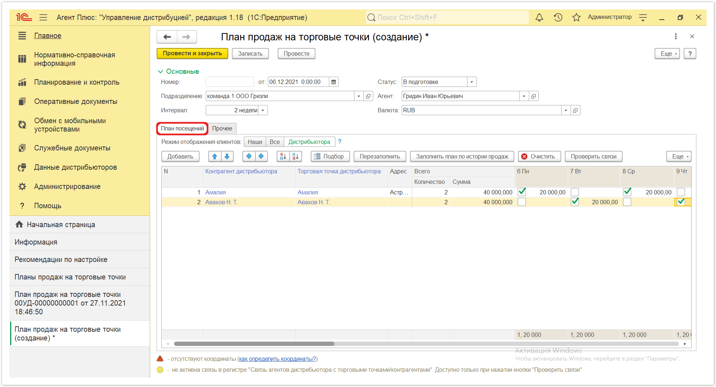Click the Администрирование gear icon
This screenshot has width=716, height=387.
tap(22, 186)
